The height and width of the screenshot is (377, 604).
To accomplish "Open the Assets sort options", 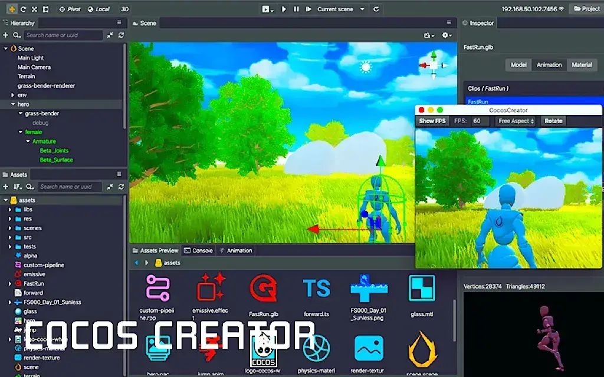I will [17, 187].
